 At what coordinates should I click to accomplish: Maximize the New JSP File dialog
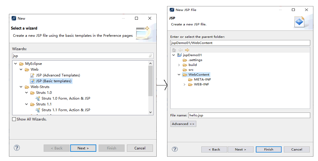[293, 10]
